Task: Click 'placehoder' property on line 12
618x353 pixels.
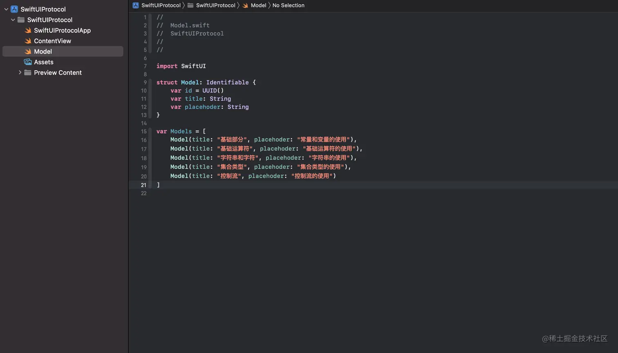Action: pyautogui.click(x=202, y=107)
